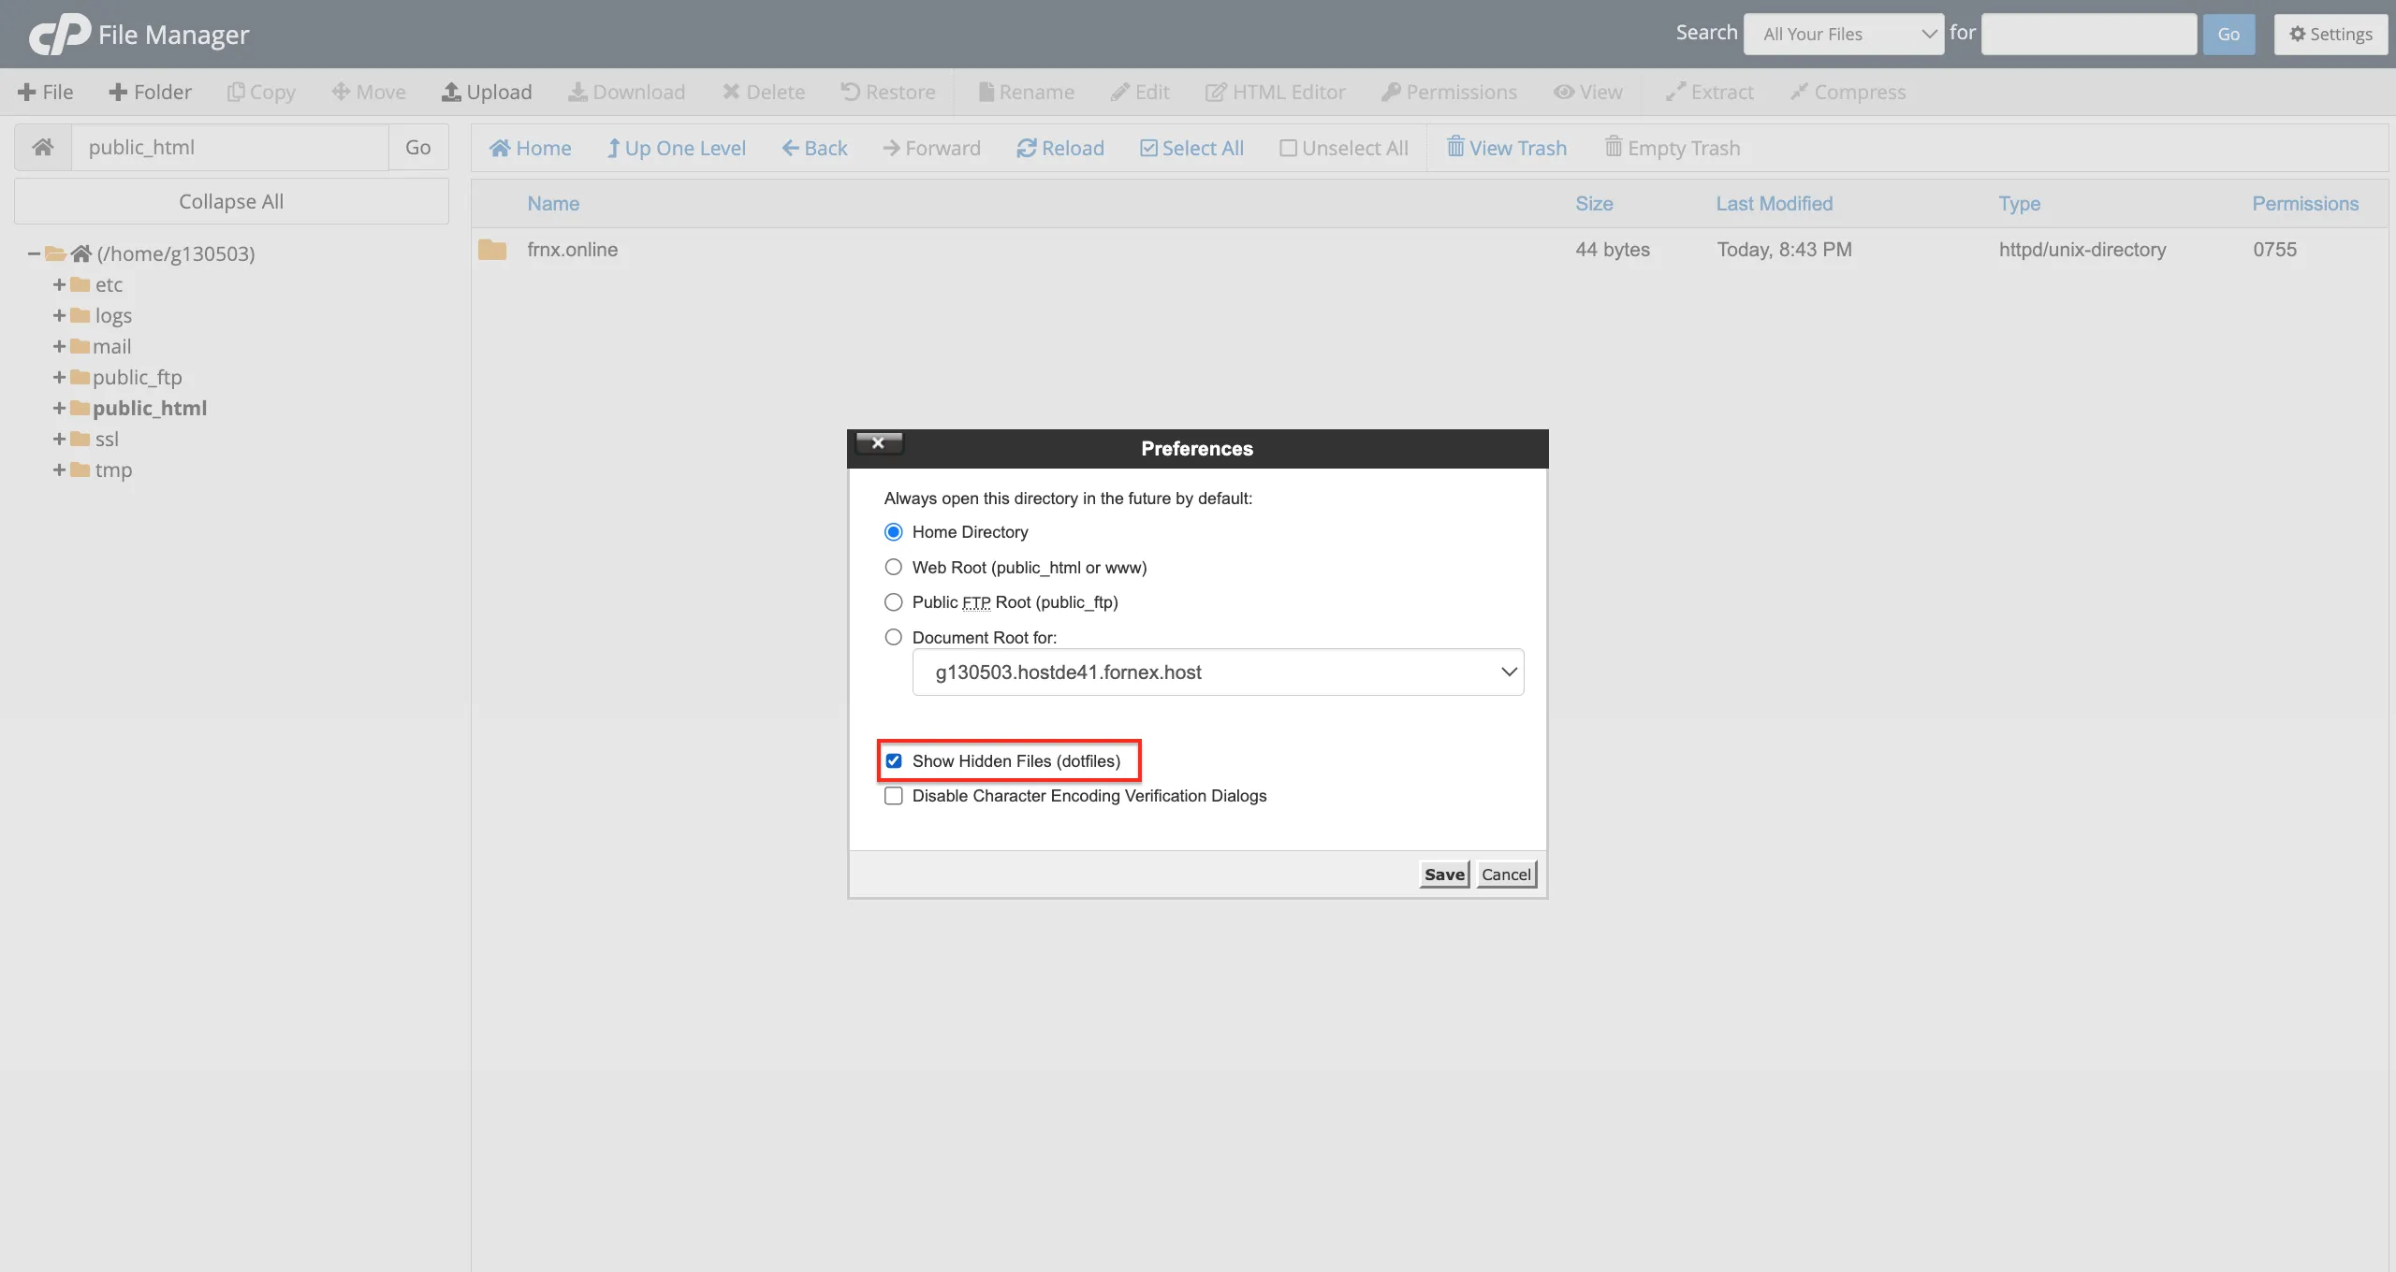The image size is (2396, 1272).
Task: Expand the tmp folder in tree
Action: point(59,470)
